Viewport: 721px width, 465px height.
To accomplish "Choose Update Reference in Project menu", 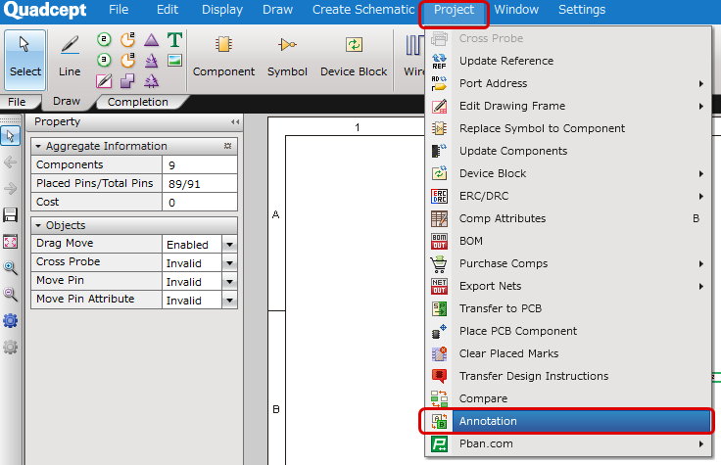I will (568, 61).
